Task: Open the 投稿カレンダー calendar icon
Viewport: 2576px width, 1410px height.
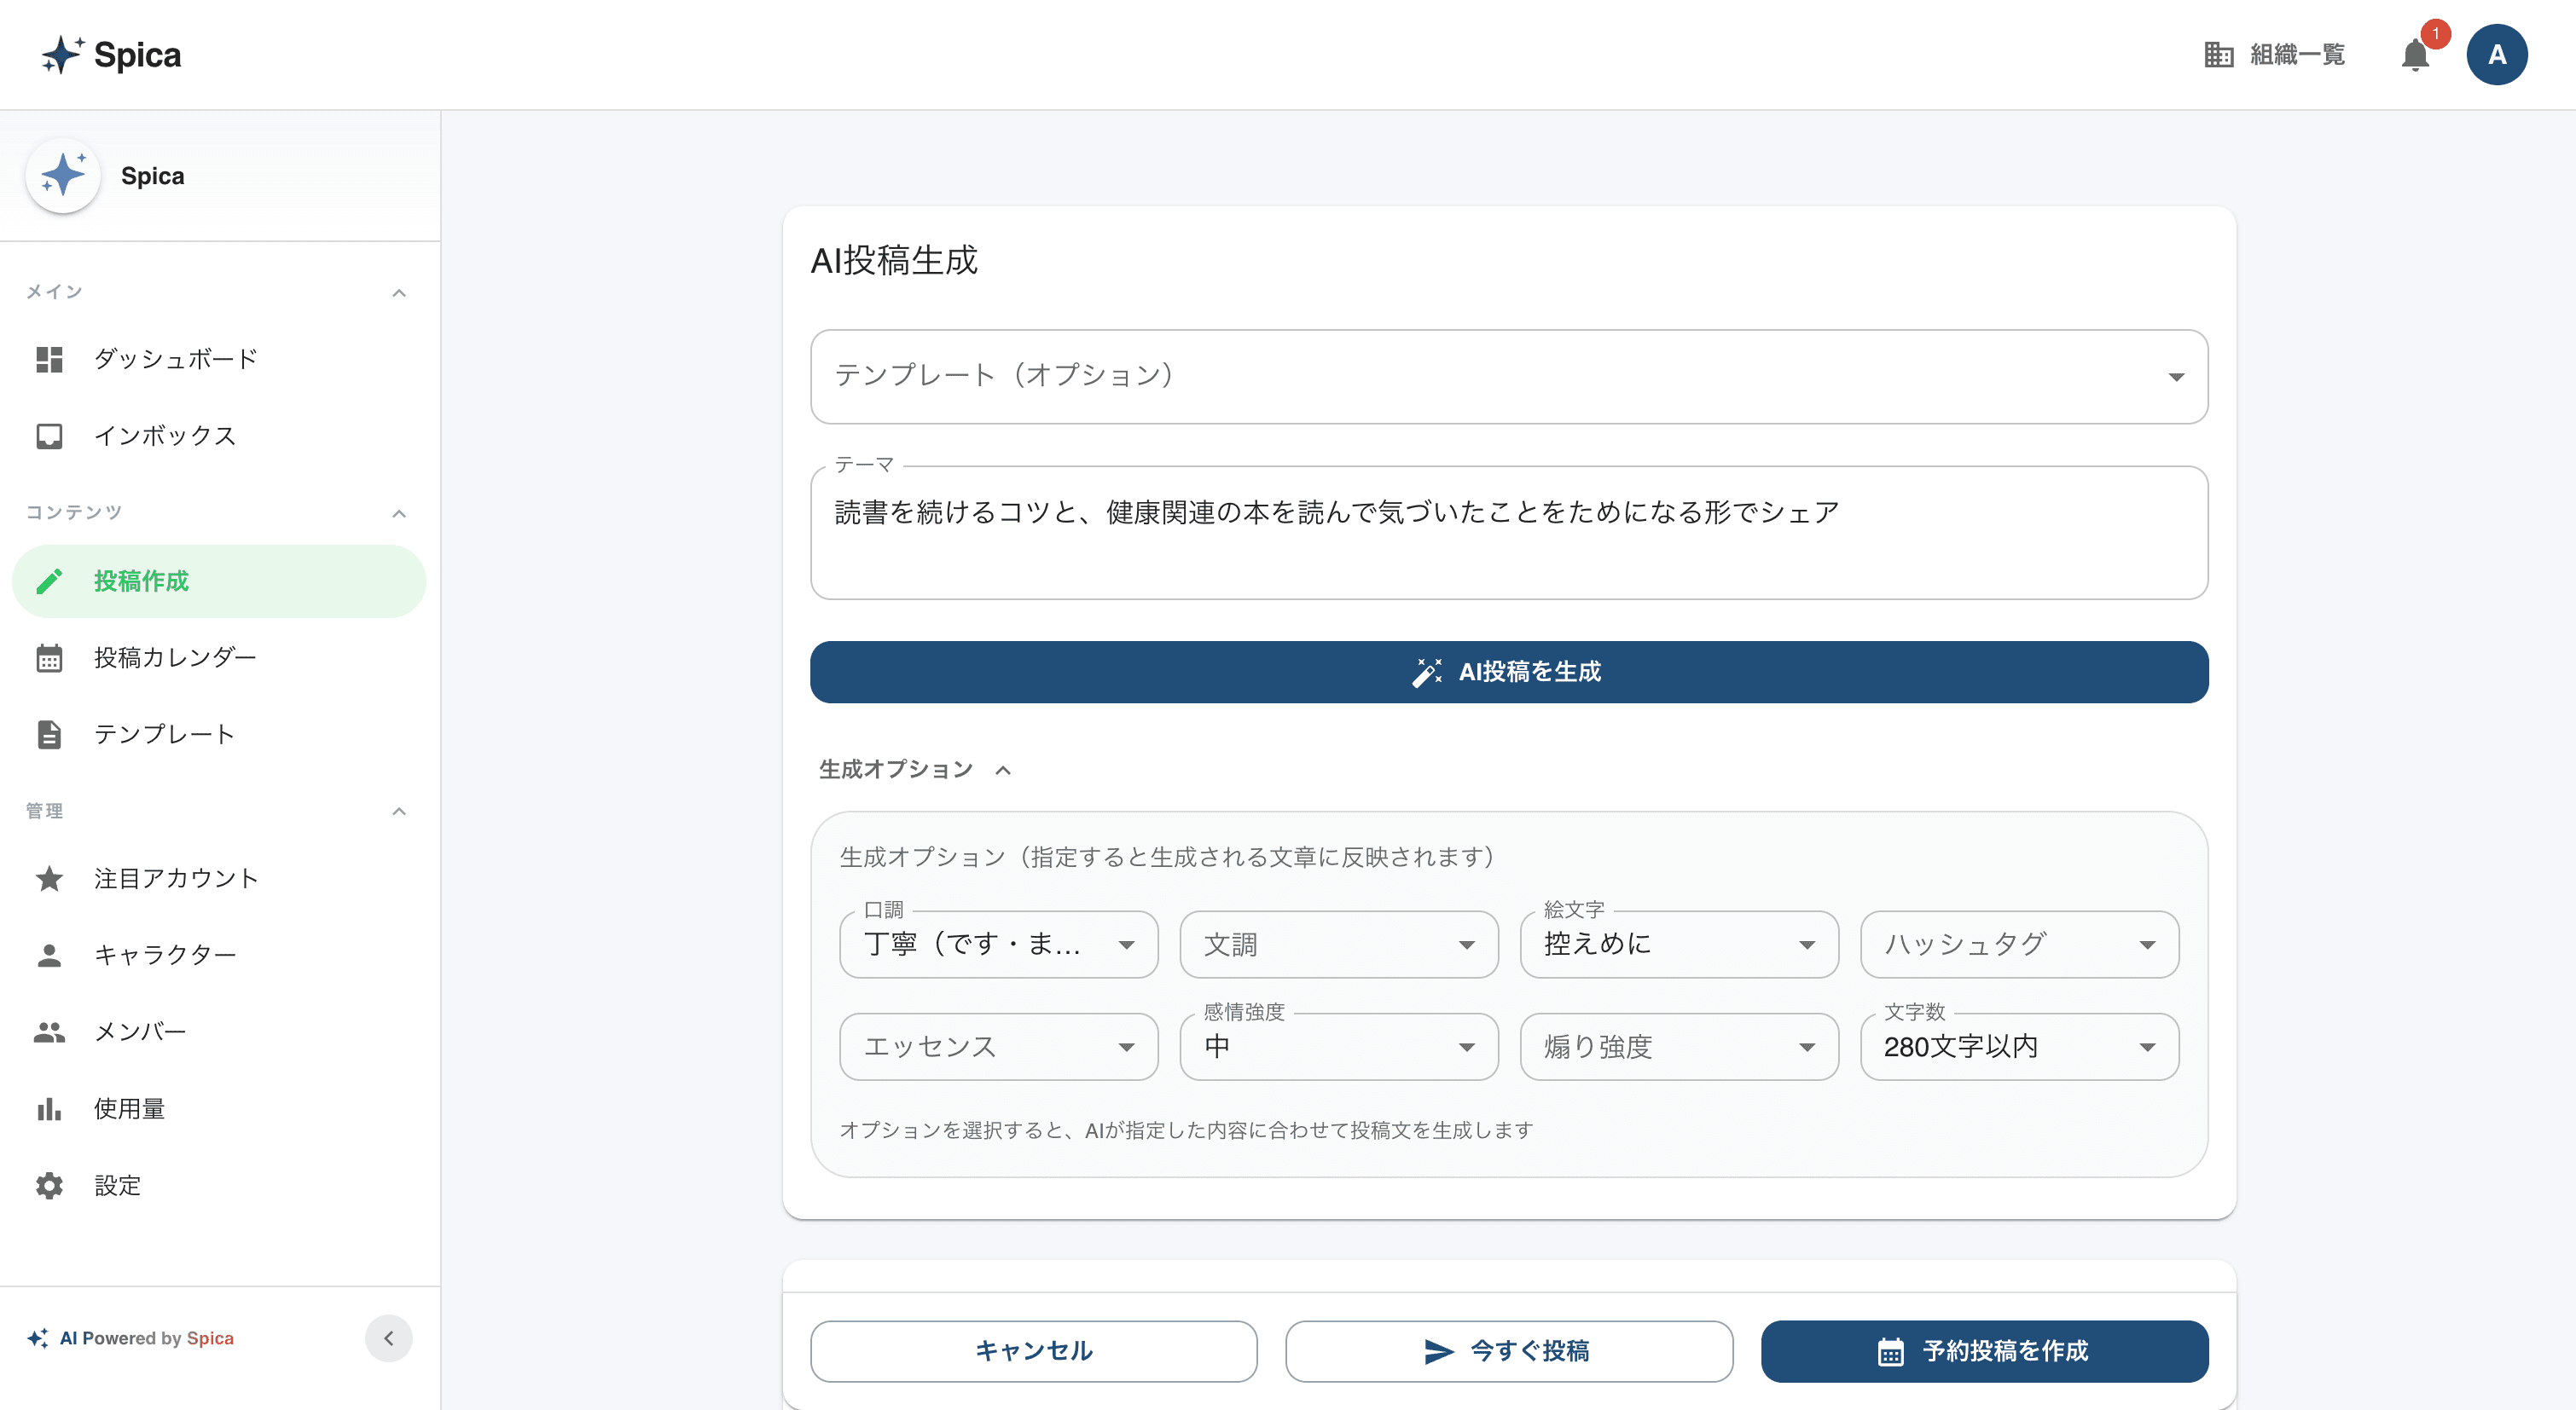Action: coord(49,657)
